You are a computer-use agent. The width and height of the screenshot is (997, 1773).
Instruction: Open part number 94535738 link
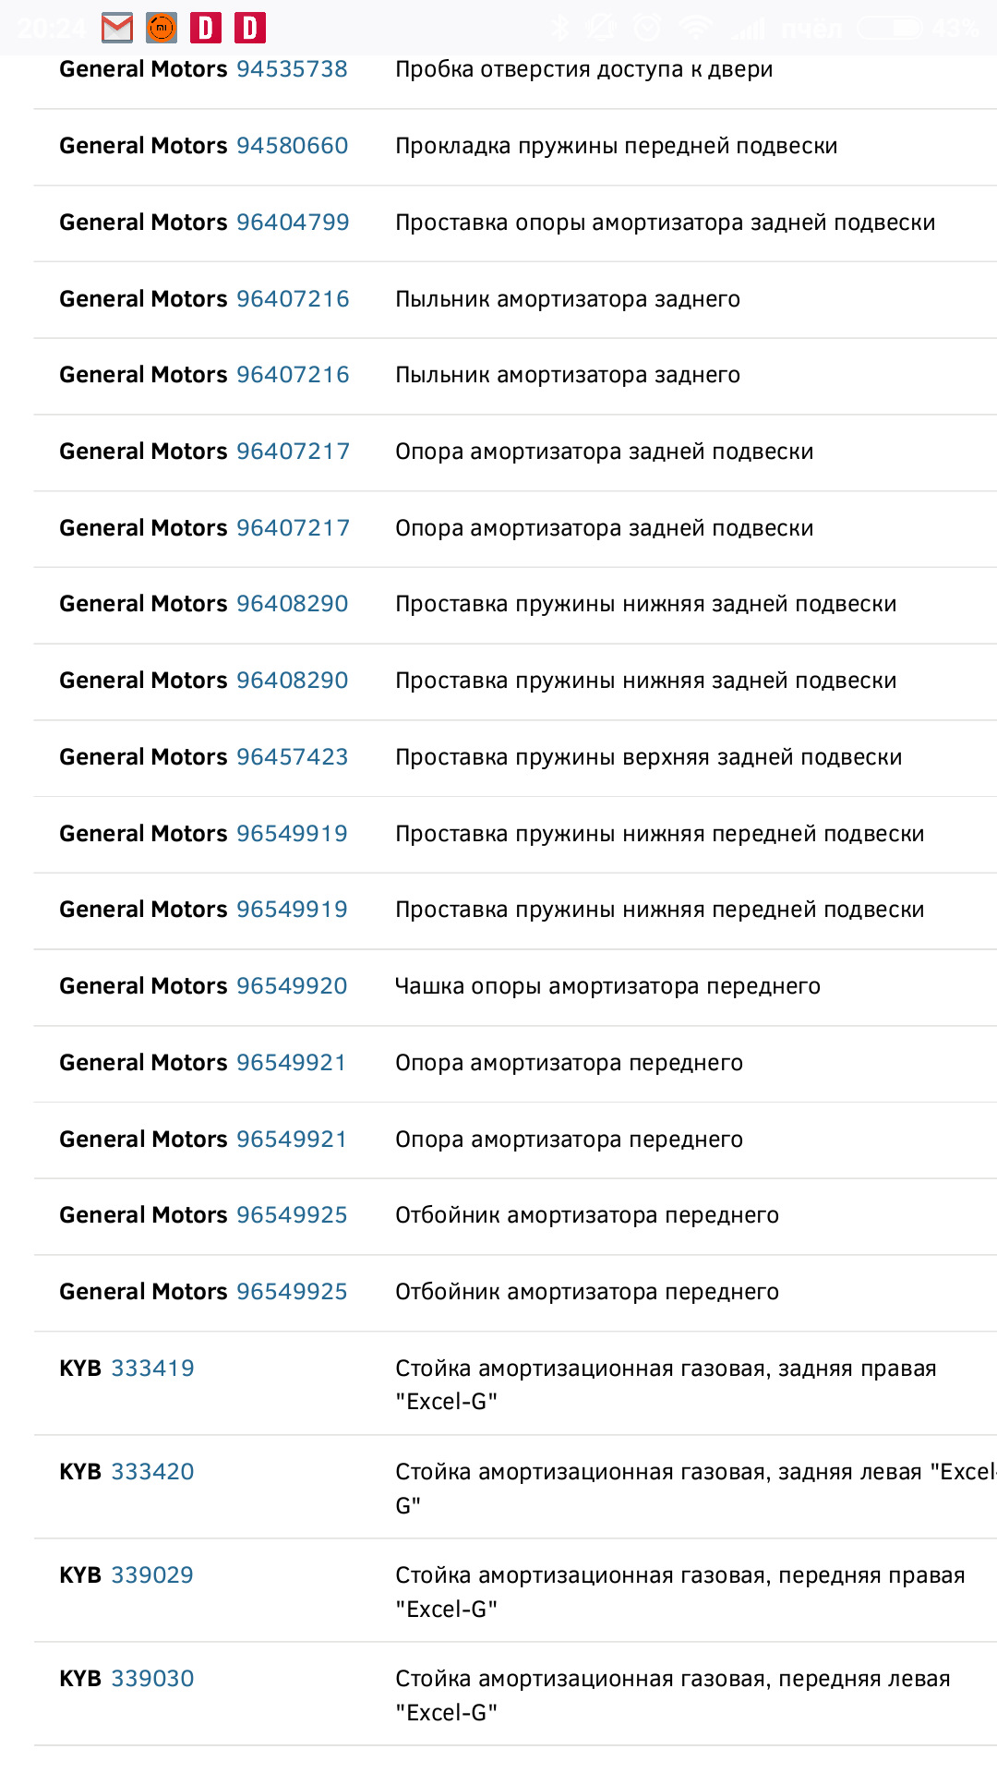pyautogui.click(x=292, y=69)
